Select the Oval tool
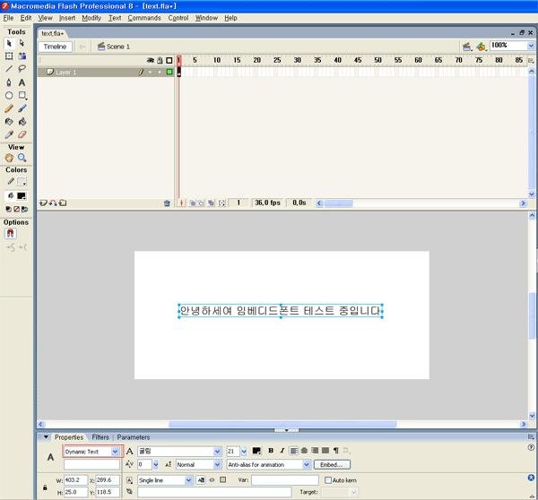Image resolution: width=538 pixels, height=500 pixels. (x=9, y=95)
